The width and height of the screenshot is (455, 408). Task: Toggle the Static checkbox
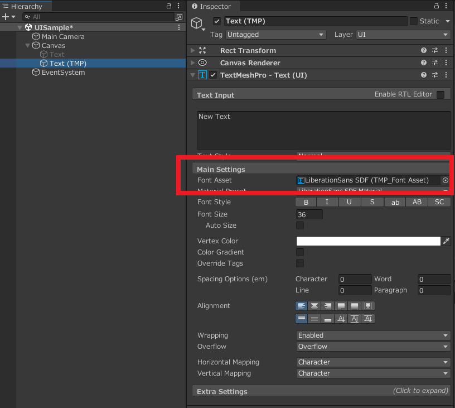click(414, 21)
